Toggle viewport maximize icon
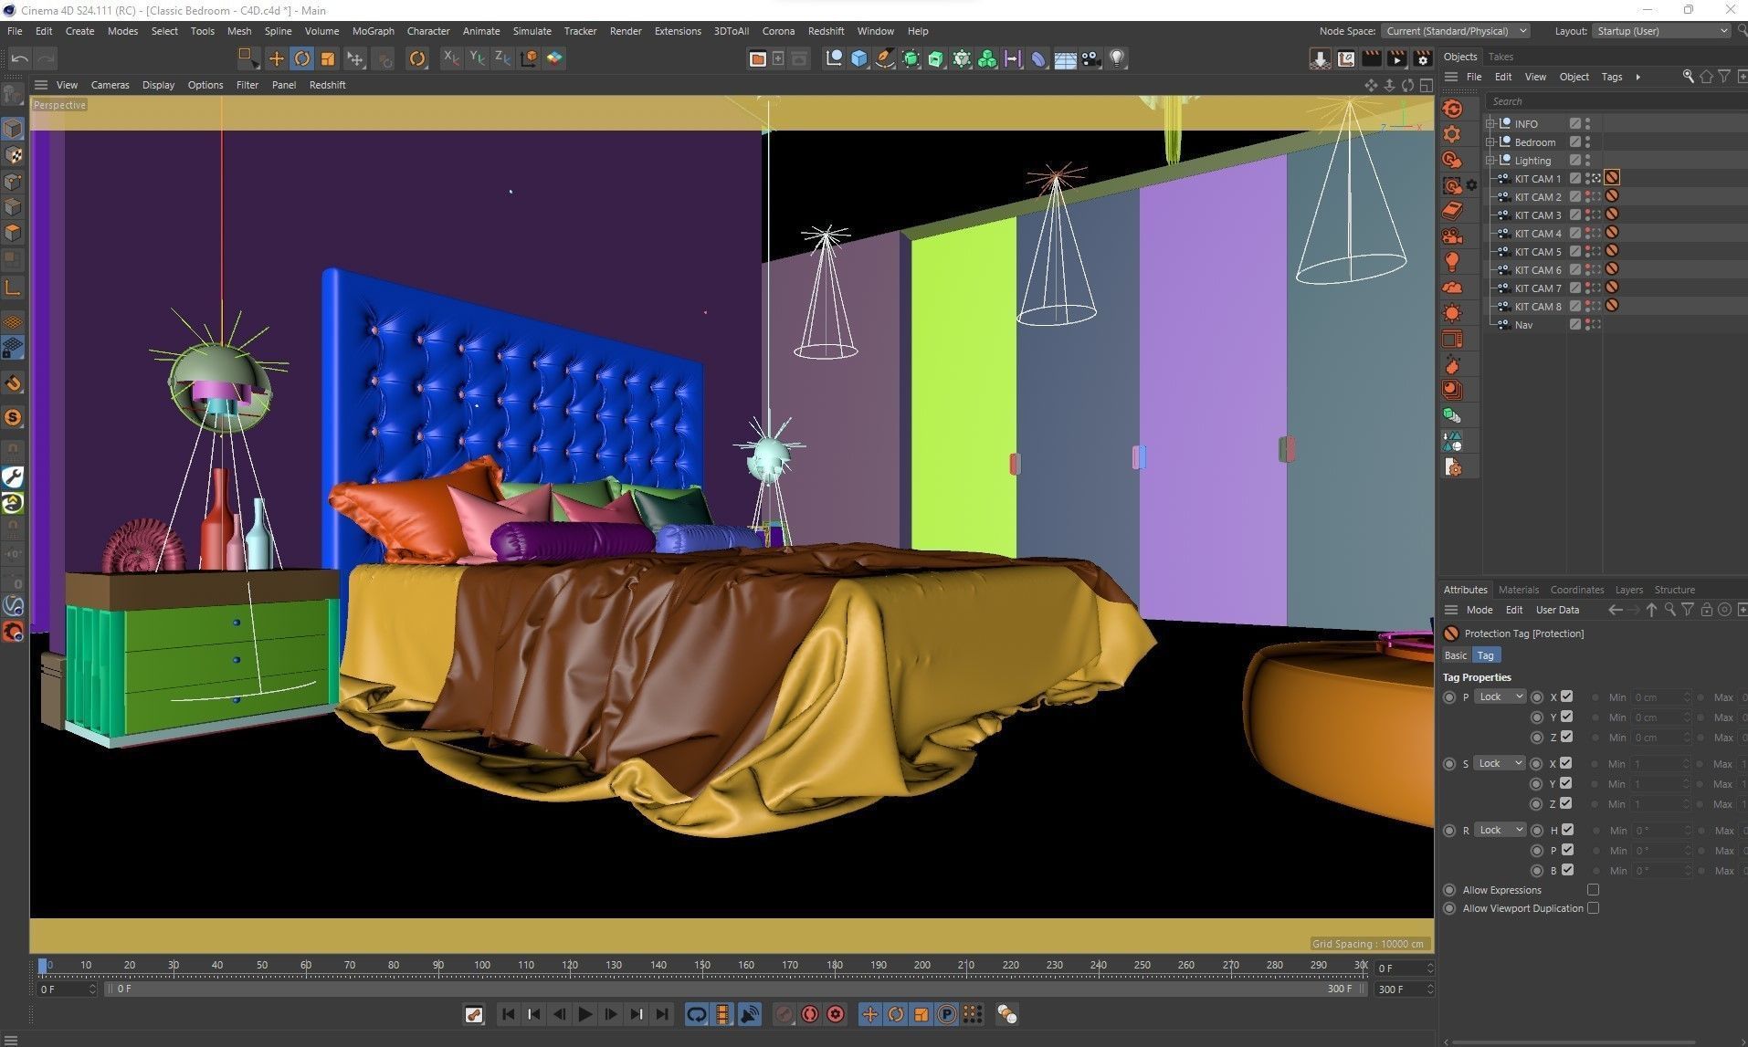Viewport: 1748px width, 1047px height. pyautogui.click(x=1426, y=85)
